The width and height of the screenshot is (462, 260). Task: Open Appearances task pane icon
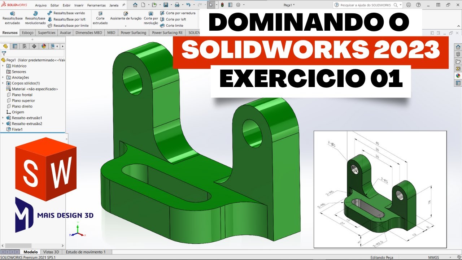(x=458, y=76)
